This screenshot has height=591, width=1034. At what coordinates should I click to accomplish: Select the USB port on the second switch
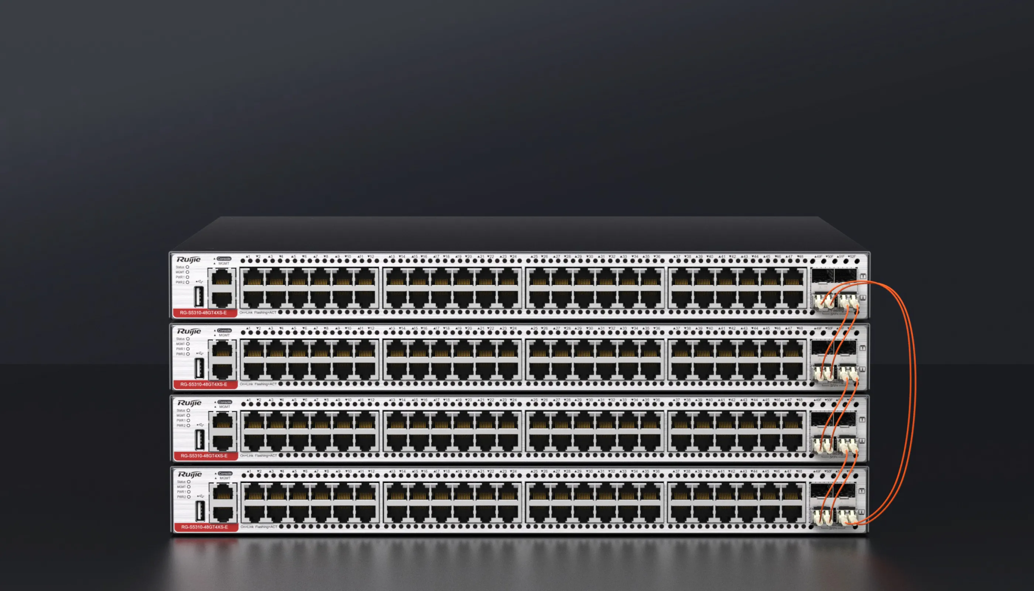tap(199, 368)
